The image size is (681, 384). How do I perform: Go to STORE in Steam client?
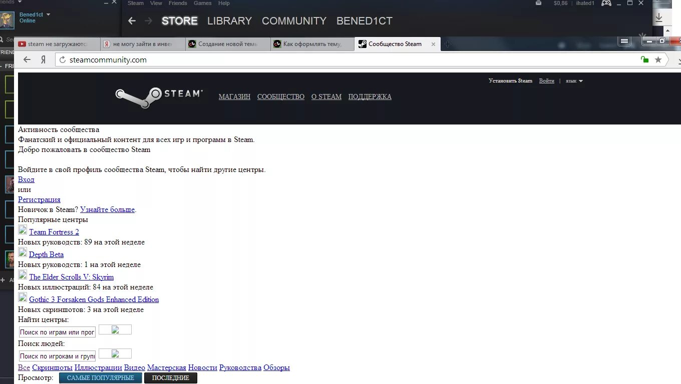click(x=180, y=21)
